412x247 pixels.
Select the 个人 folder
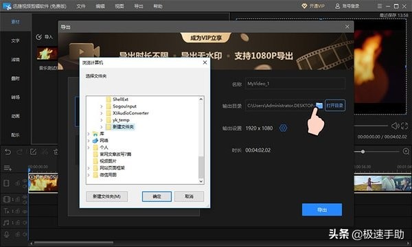click(104, 148)
